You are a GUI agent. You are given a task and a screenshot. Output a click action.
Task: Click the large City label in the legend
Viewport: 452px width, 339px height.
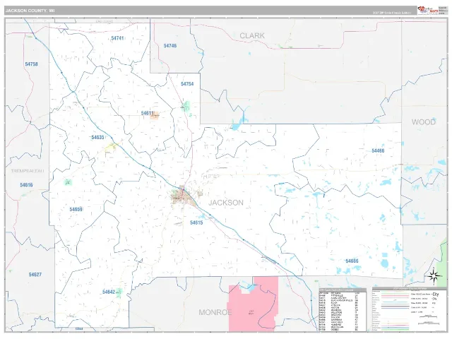[x=436, y=295]
